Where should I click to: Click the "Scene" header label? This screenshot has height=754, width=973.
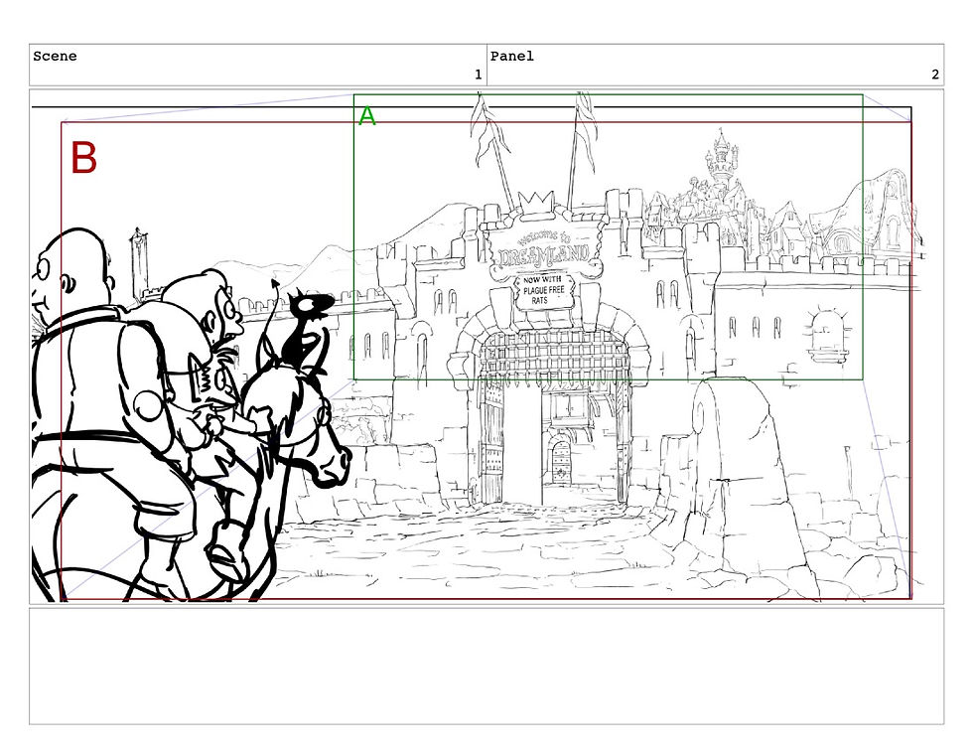click(x=55, y=57)
